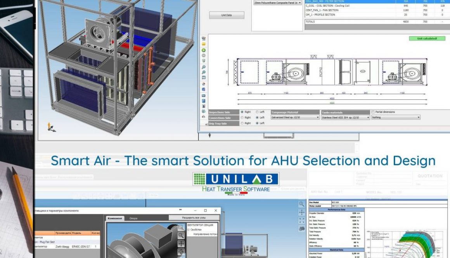Open the Tanks materials dropdown

click(368, 117)
